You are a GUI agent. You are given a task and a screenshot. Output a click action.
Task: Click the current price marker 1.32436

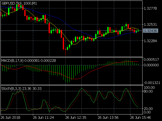tap(151, 31)
